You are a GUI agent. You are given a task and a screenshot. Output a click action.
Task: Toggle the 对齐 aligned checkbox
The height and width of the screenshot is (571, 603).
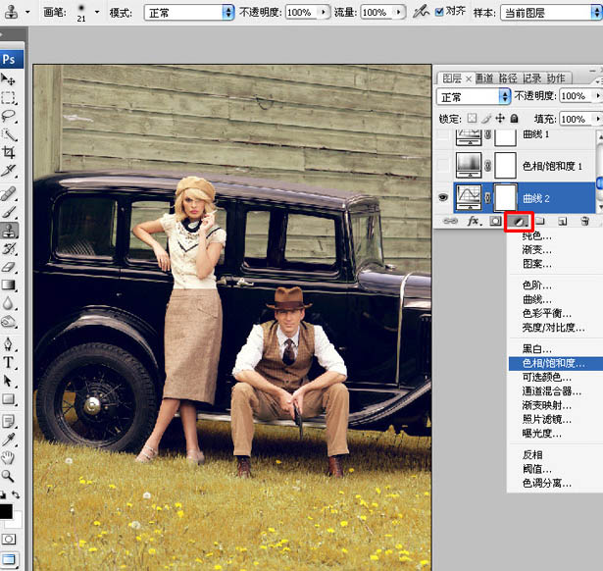(x=438, y=13)
